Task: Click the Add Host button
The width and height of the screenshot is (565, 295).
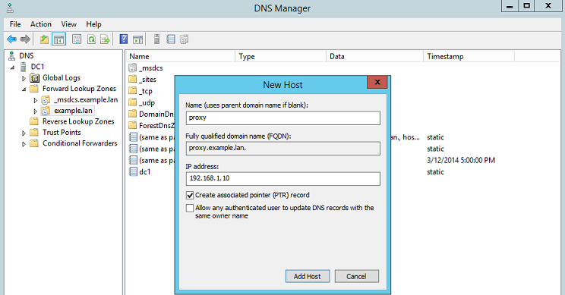Action: tap(308, 276)
